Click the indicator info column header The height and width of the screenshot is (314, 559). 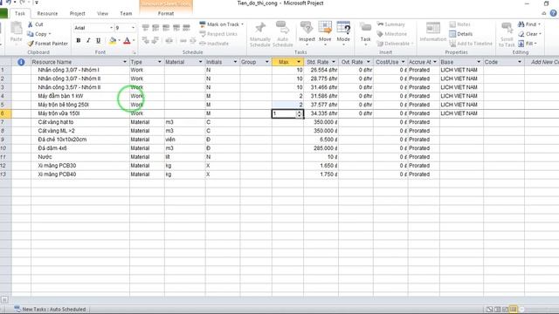point(21,62)
